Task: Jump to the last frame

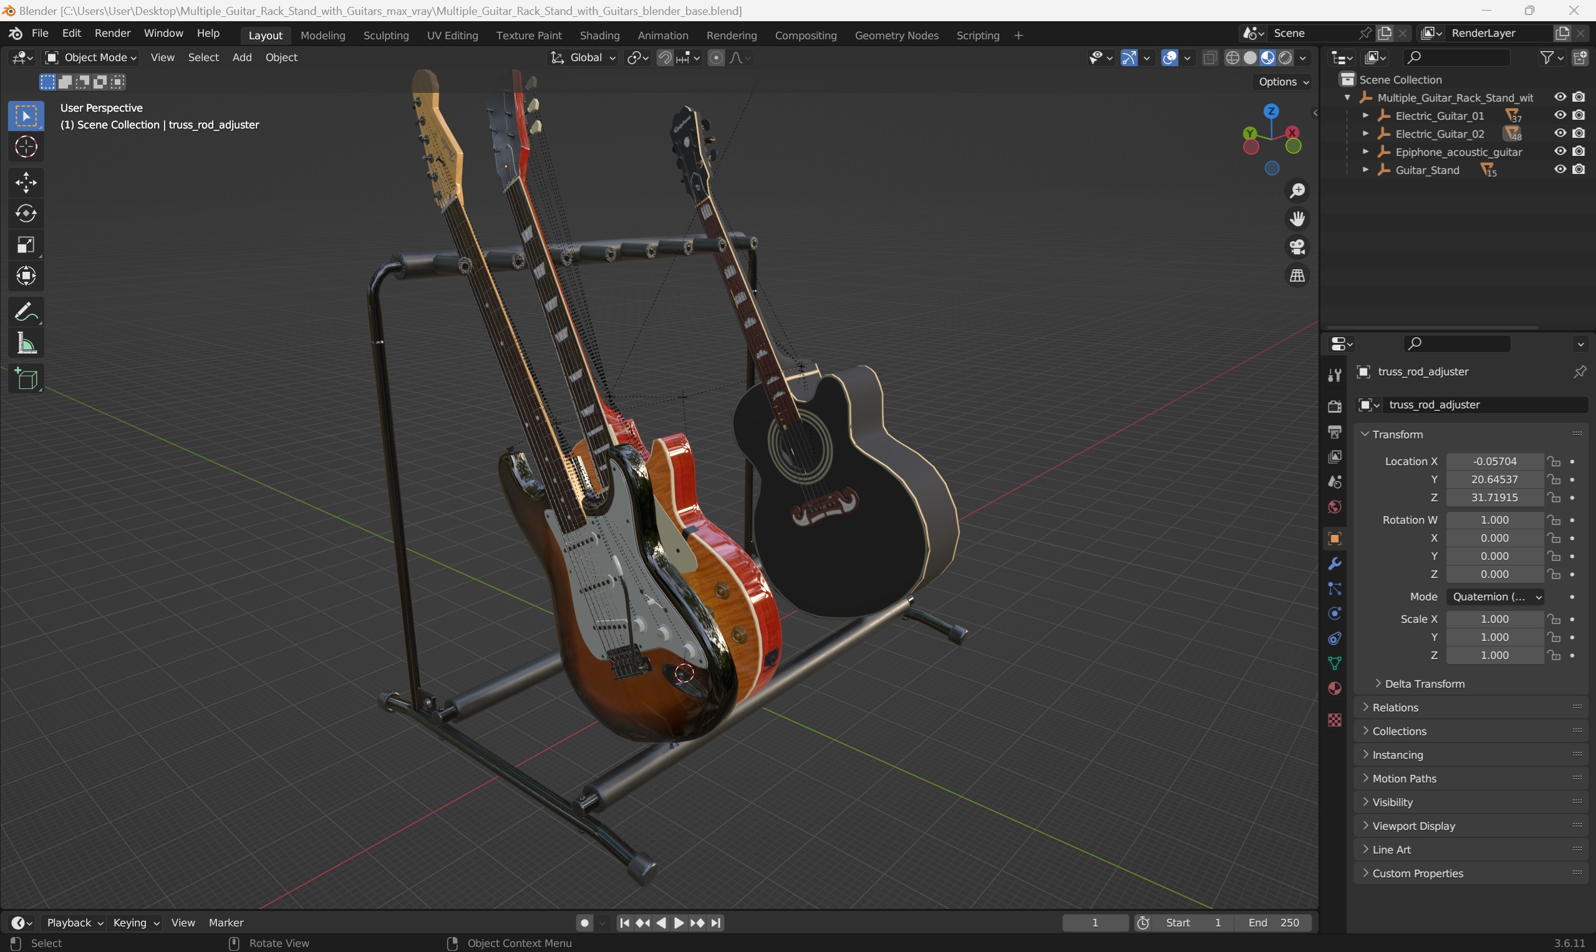Action: [x=716, y=923]
